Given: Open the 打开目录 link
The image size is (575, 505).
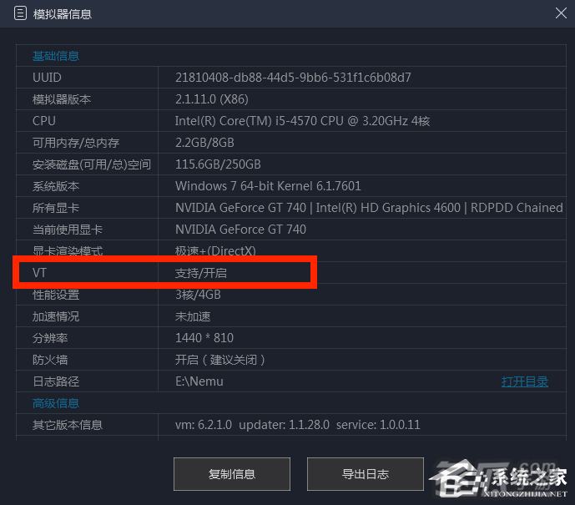Looking at the screenshot, I should pos(524,381).
